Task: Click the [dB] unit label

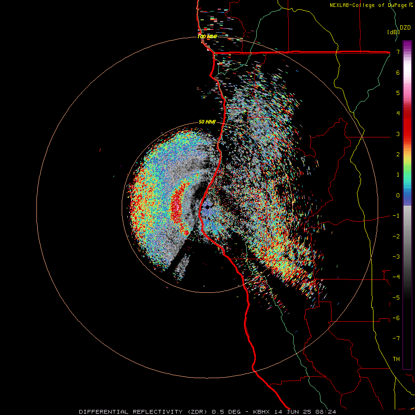Action: click(x=393, y=32)
